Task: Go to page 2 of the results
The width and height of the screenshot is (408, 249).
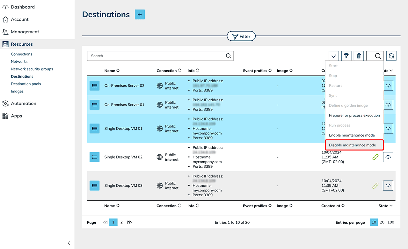Action: click(x=121, y=222)
